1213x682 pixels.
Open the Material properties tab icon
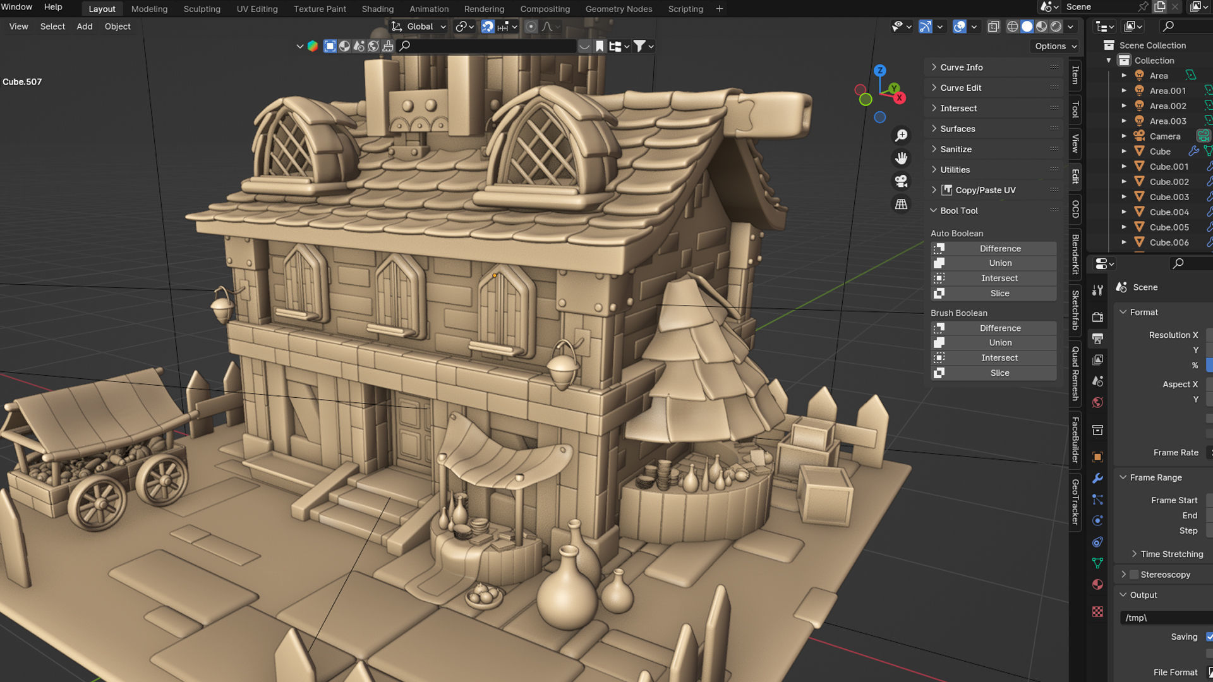tap(1097, 585)
